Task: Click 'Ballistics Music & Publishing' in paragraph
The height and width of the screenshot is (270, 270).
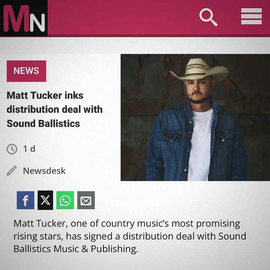Action: point(76,249)
